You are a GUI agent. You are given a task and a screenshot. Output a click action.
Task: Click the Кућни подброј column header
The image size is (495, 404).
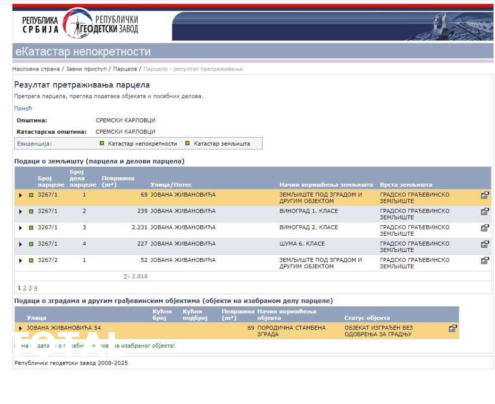(x=195, y=315)
